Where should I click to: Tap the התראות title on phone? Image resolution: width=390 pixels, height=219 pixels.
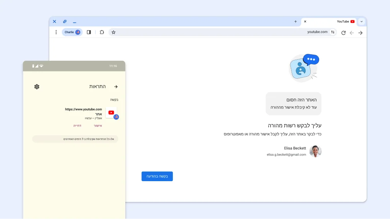pos(97,86)
